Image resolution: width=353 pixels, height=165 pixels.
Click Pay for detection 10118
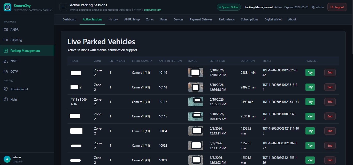point(310,87)
